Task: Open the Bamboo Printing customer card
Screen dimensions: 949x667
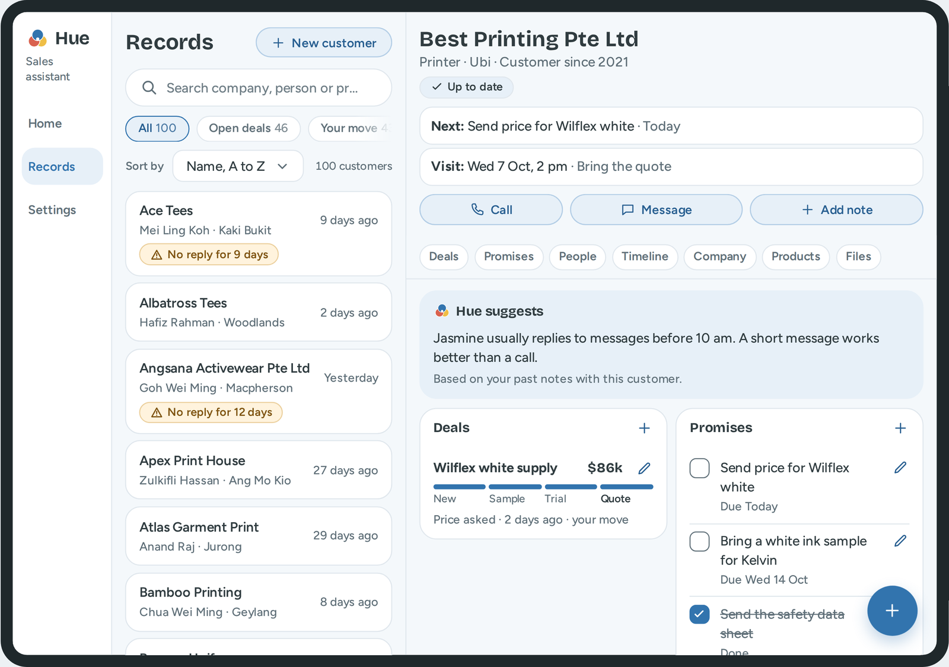Action: [259, 602]
